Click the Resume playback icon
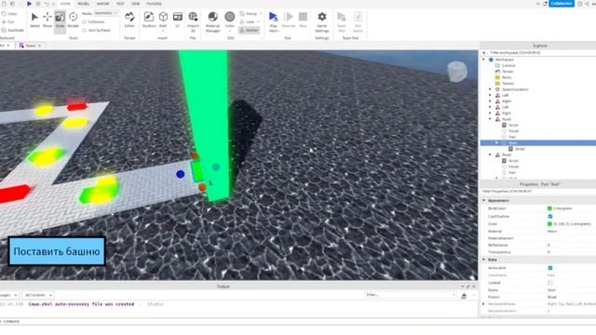The width and height of the screenshot is (596, 335). (289, 17)
